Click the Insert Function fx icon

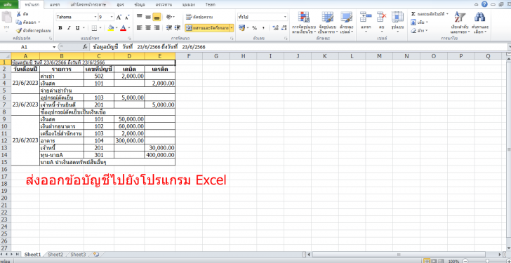[84, 47]
